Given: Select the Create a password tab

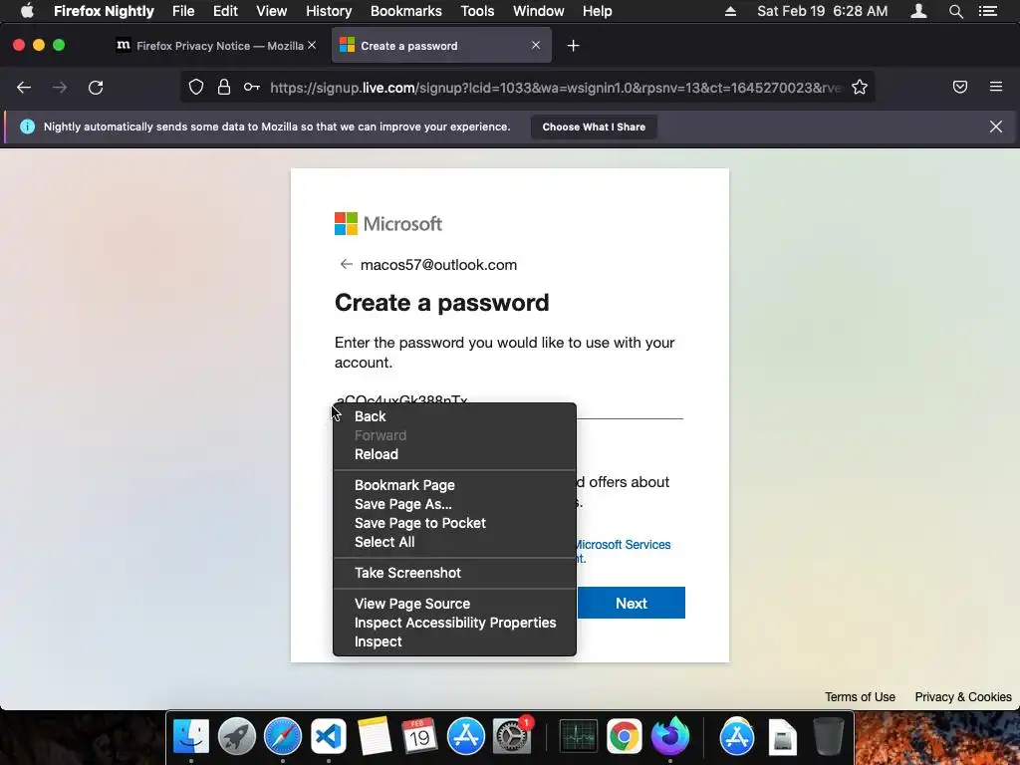Looking at the screenshot, I should 441,46.
